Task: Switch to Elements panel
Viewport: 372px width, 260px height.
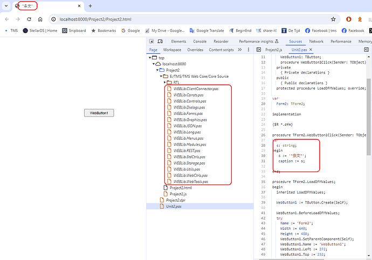Action: tap(178, 42)
